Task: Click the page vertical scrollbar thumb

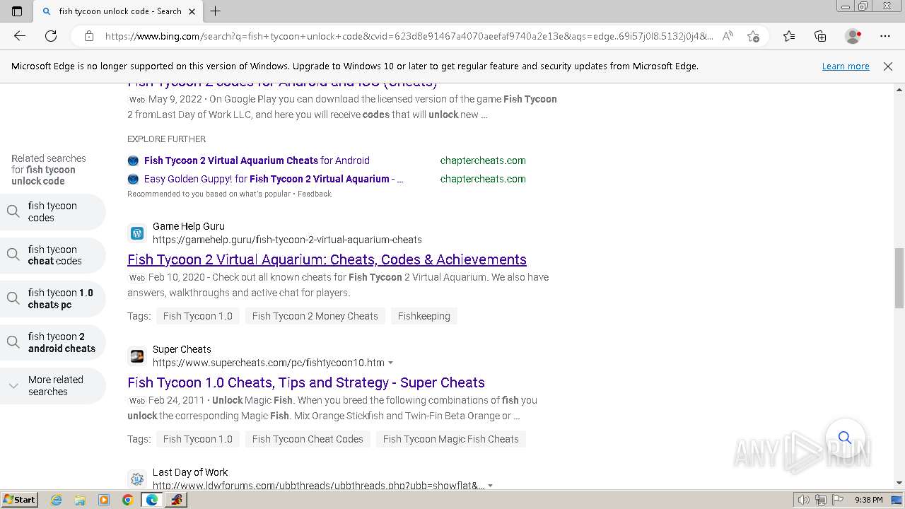Action: pyautogui.click(x=899, y=278)
